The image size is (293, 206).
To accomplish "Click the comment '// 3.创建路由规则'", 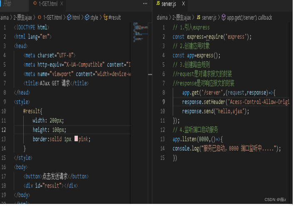I will pyautogui.click(x=191, y=65).
